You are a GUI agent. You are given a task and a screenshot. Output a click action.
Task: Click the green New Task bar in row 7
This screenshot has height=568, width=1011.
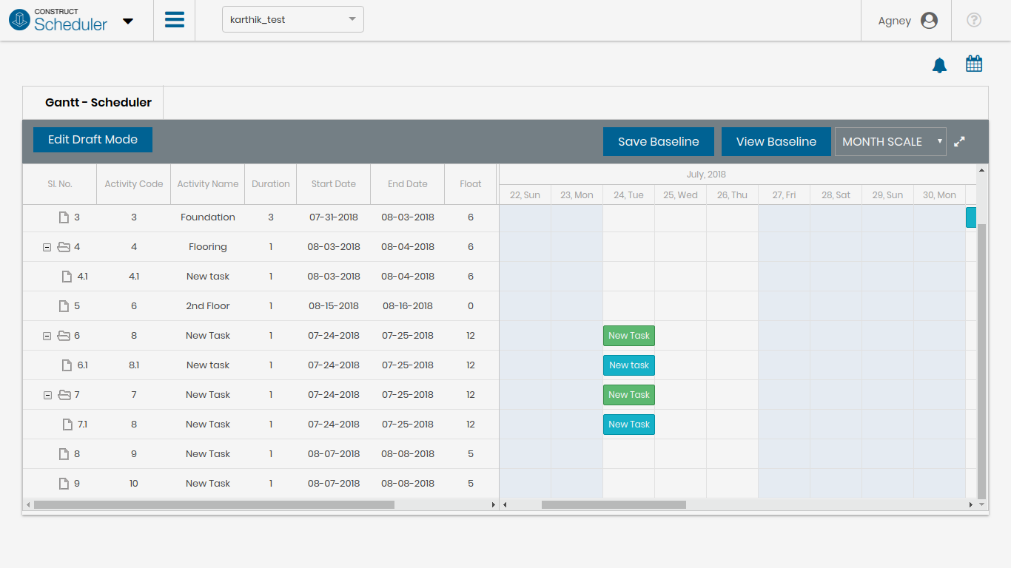pos(629,395)
